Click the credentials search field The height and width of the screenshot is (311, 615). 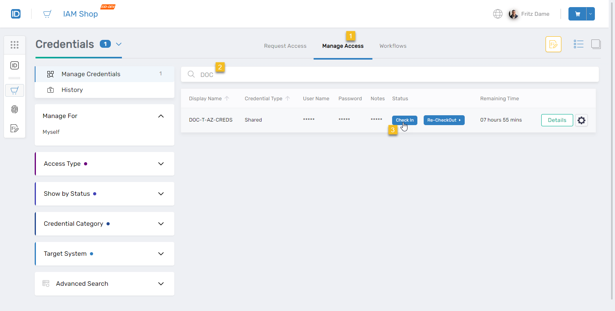pos(394,75)
